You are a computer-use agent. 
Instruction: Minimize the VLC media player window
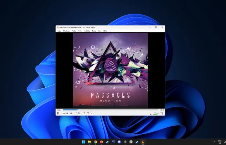pos(150,27)
